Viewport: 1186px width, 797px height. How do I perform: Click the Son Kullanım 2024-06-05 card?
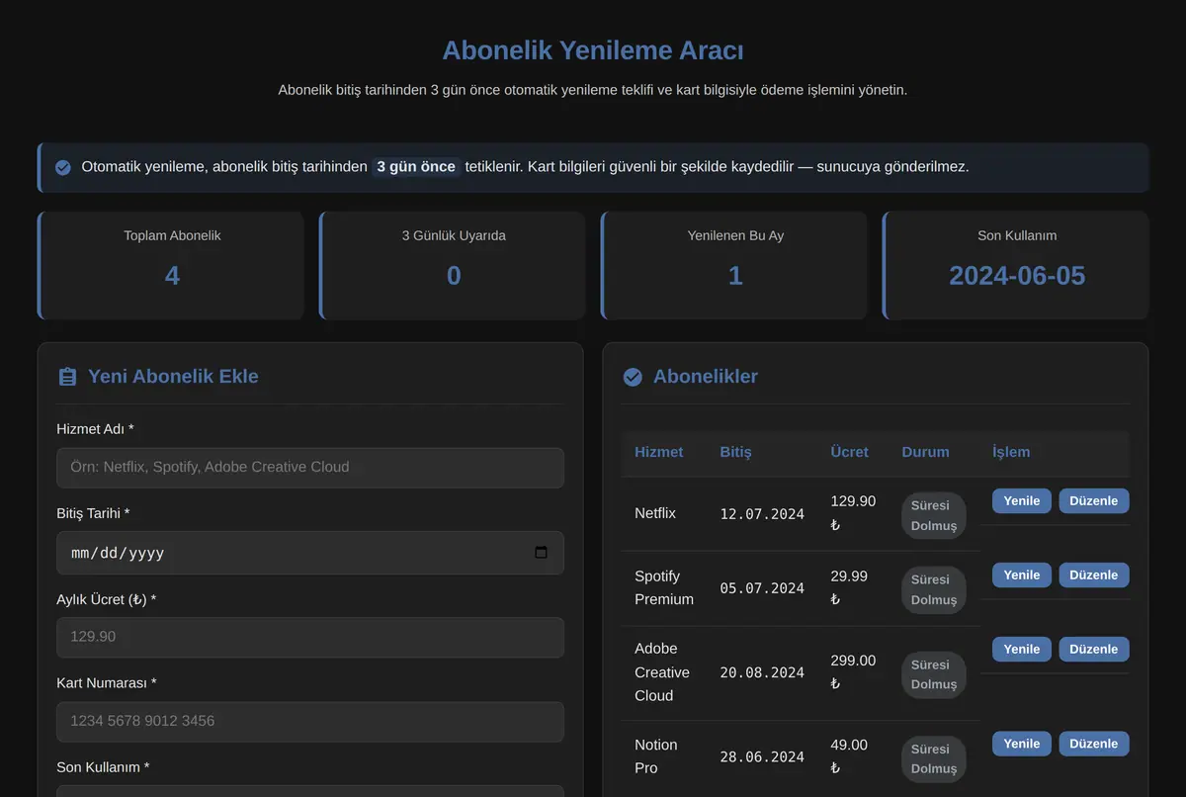coord(1016,265)
